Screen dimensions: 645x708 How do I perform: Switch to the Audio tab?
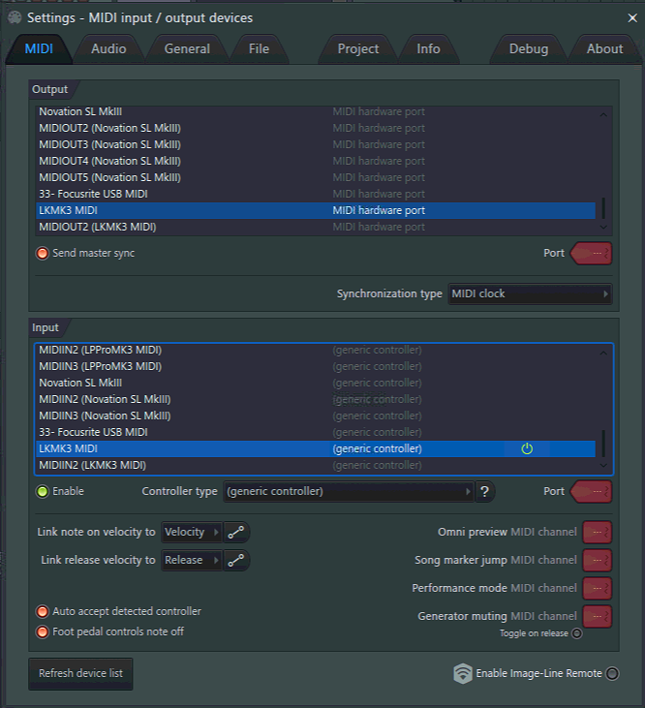[108, 48]
